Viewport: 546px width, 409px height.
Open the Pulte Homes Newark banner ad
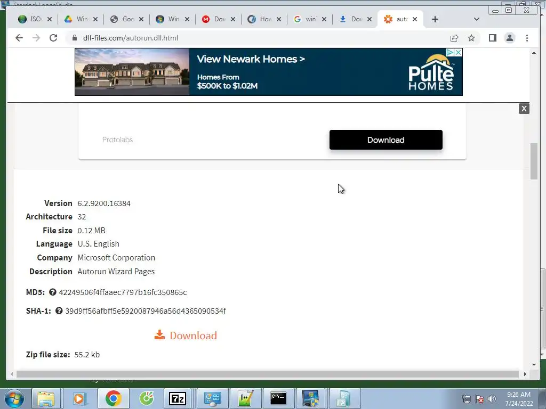pyautogui.click(x=269, y=72)
